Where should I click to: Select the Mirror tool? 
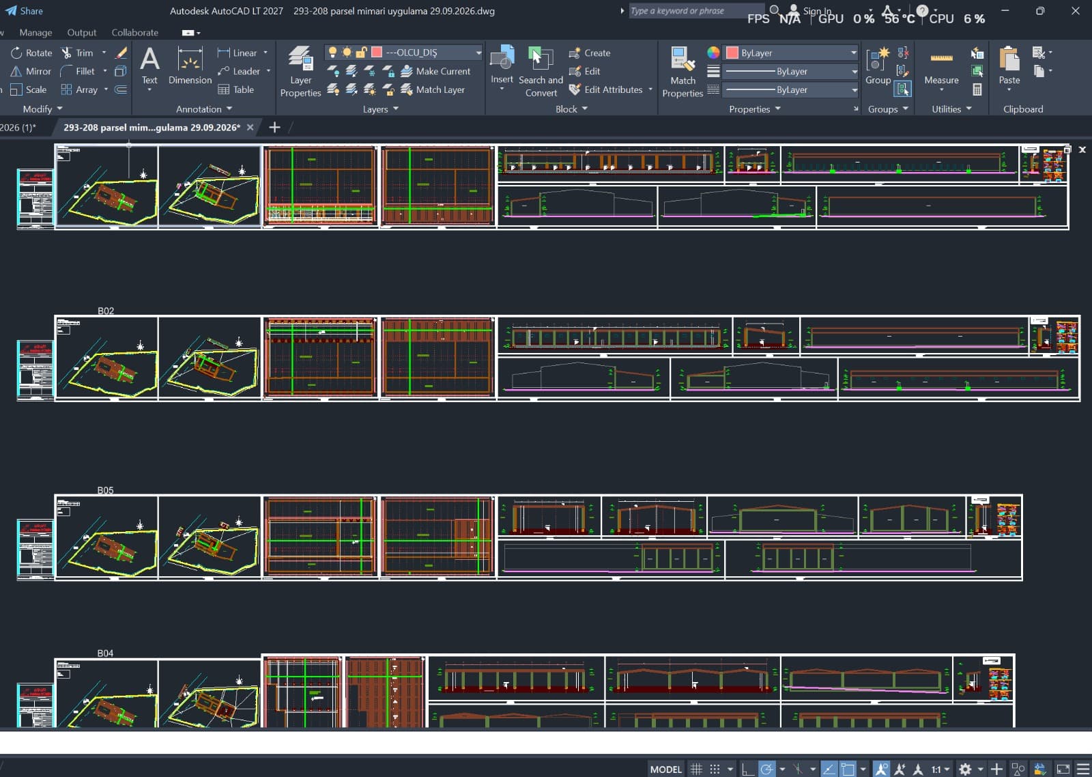click(31, 71)
